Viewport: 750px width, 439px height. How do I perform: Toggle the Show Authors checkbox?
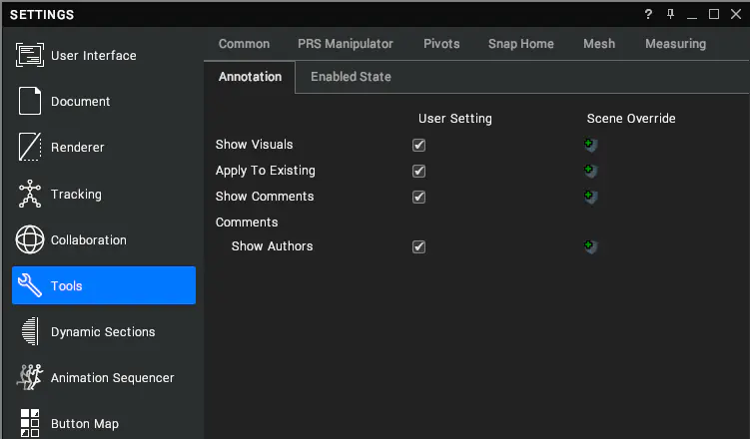point(419,246)
